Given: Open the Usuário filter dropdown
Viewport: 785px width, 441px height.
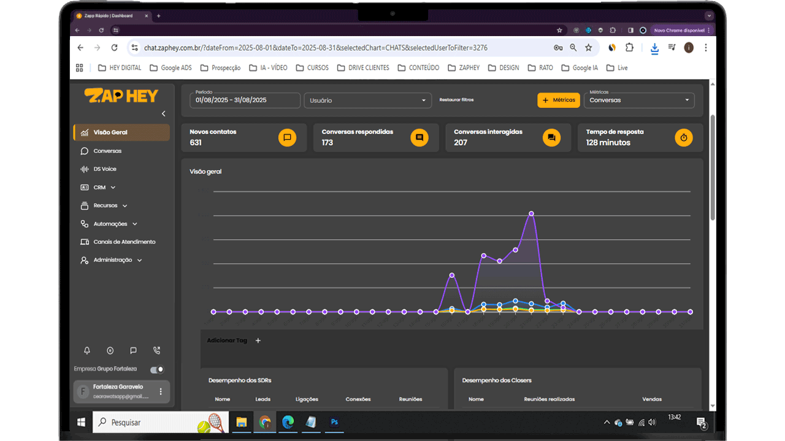Looking at the screenshot, I should pos(367,100).
